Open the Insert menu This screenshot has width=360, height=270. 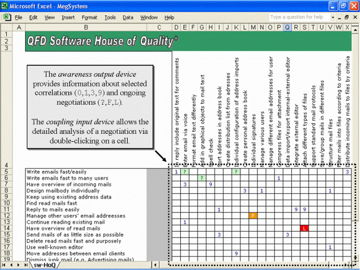coord(68,17)
